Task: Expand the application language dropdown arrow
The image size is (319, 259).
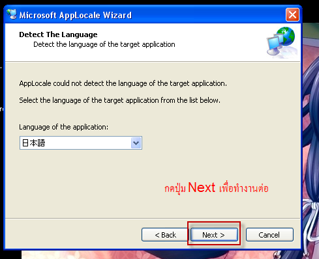Action: click(136, 143)
